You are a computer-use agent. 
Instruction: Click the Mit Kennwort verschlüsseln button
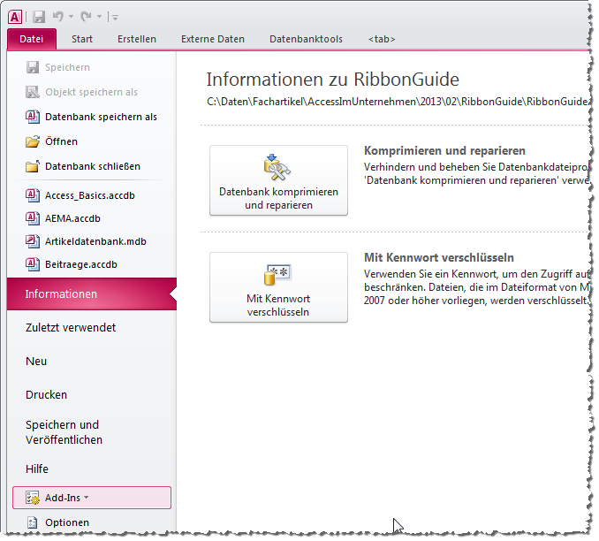(278, 287)
